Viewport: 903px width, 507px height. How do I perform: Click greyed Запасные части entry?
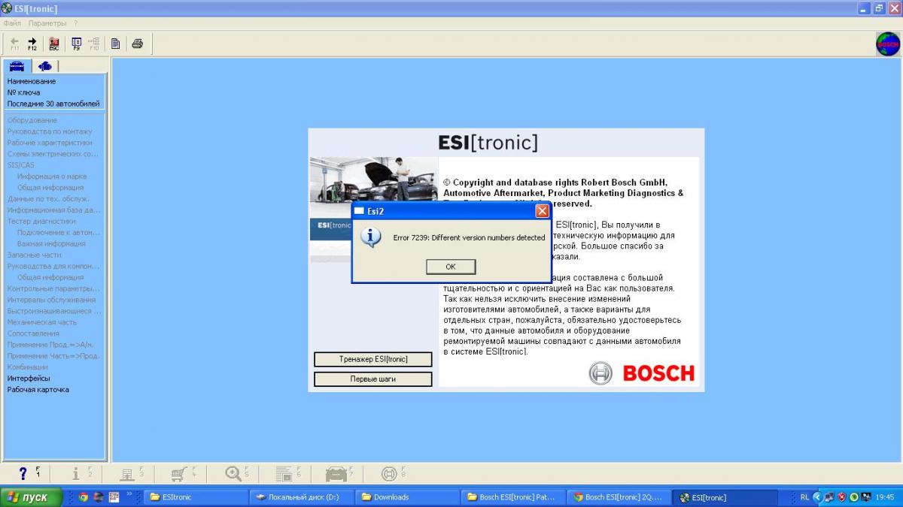[x=35, y=255]
